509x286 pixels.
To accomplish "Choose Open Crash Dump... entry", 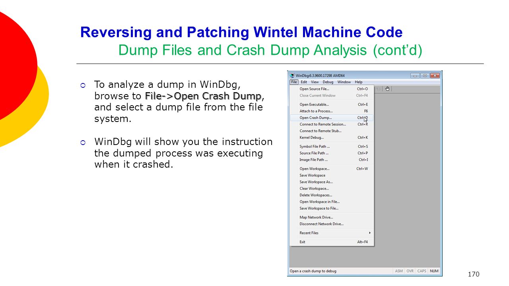I will pos(332,118).
